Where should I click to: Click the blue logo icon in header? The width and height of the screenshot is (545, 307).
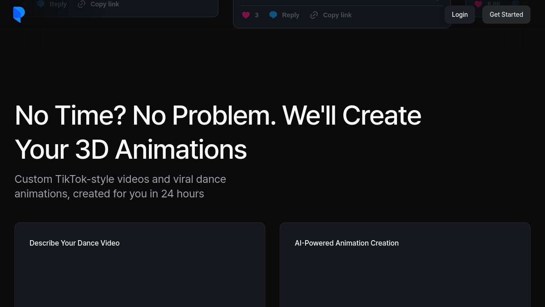[19, 15]
